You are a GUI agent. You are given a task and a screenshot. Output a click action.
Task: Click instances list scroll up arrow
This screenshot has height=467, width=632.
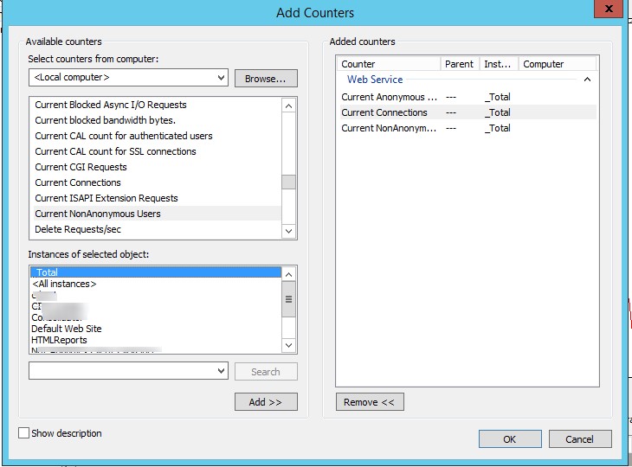pyautogui.click(x=288, y=274)
